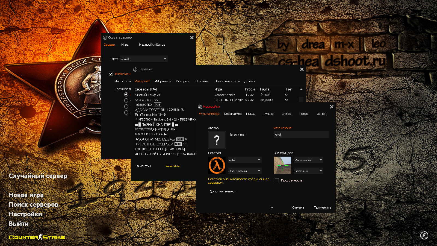
Task: Close the Создать сервер window
Action: (x=192, y=38)
